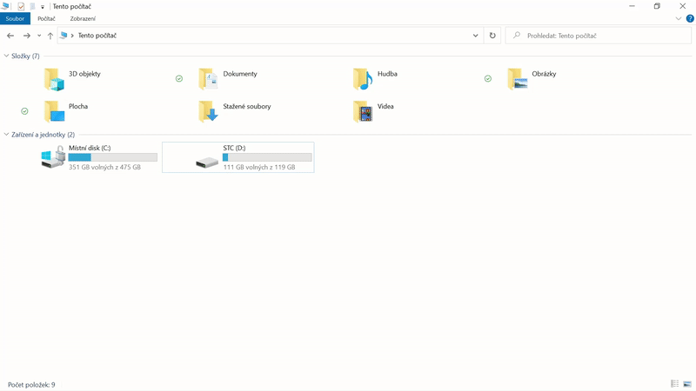Click the blue help question mark icon

(x=690, y=18)
